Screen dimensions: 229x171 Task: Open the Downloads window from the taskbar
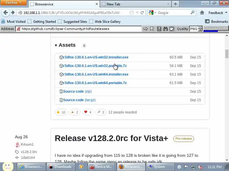point(61,167)
